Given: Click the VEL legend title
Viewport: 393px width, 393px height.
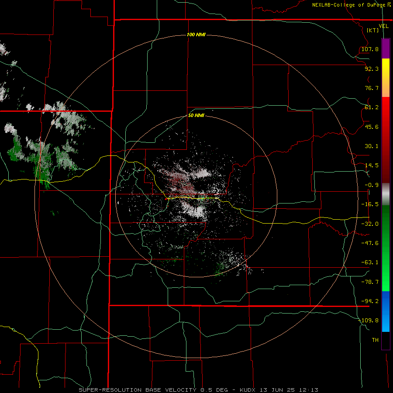Looking at the screenshot, I should (383, 26).
